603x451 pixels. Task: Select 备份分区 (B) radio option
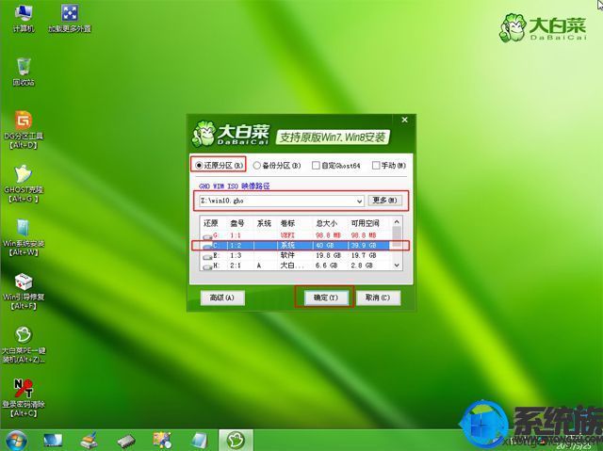point(277,166)
